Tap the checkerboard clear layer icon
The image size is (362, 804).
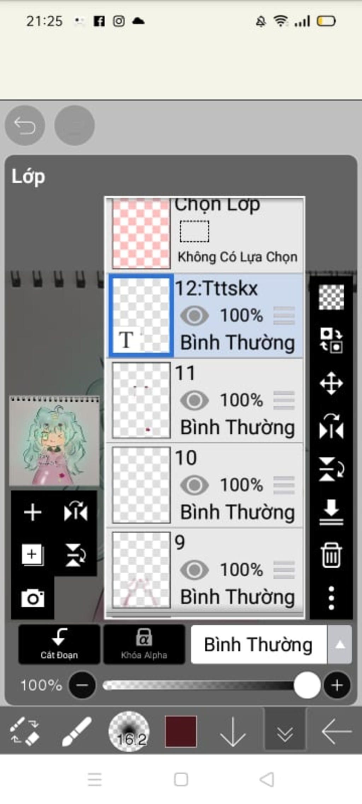click(x=331, y=297)
